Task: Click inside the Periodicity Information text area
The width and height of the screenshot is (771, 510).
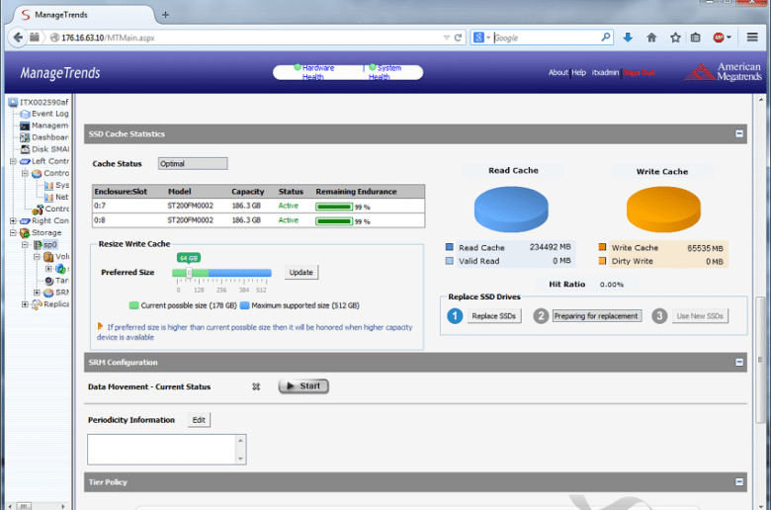Action: pyautogui.click(x=162, y=450)
